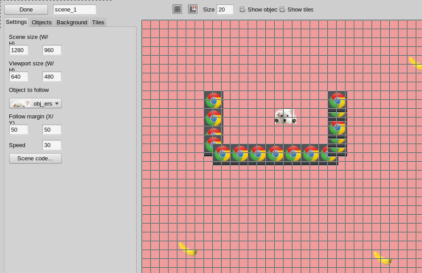The image size is (422, 273).
Task: Edit the scene name field scene_1
Action: 75,9
